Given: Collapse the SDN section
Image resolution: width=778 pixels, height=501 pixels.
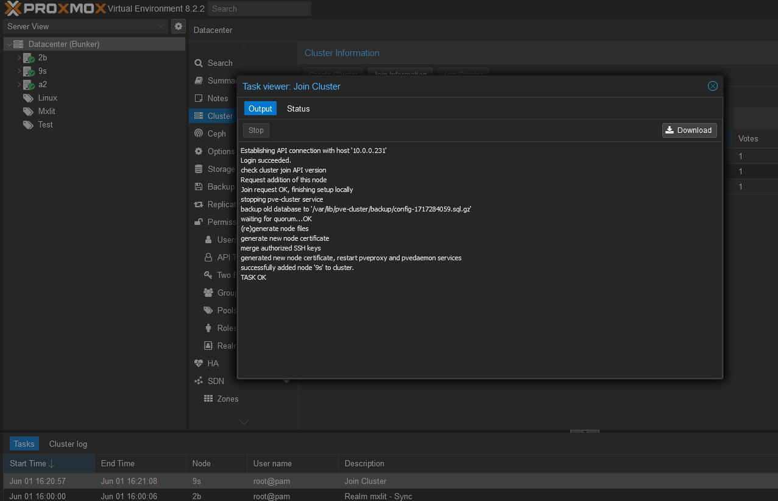Looking at the screenshot, I should [286, 380].
